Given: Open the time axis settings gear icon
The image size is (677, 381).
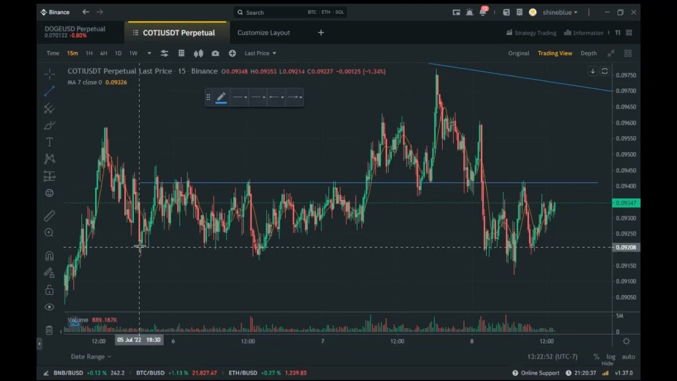Looking at the screenshot, I should (626, 341).
